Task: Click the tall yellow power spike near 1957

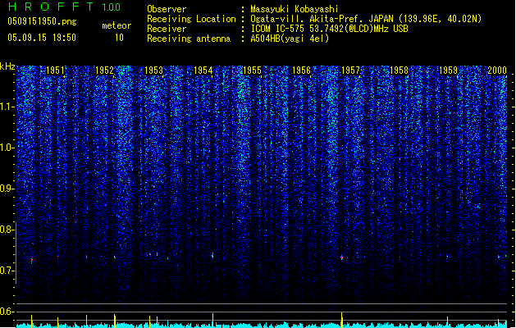Action: 342,320
